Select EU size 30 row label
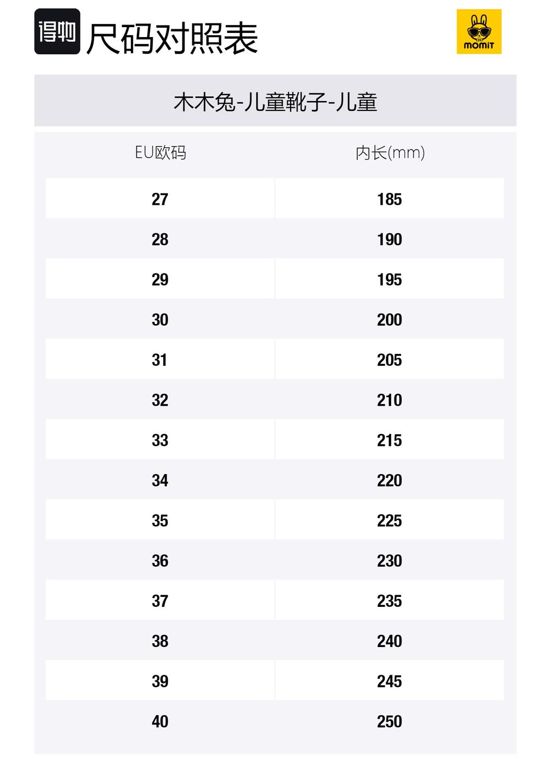 (x=160, y=320)
